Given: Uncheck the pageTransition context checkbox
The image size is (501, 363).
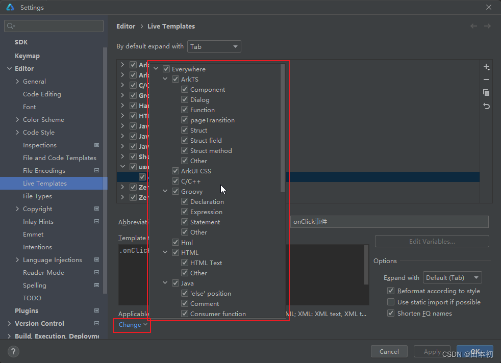Looking at the screenshot, I should tap(185, 120).
